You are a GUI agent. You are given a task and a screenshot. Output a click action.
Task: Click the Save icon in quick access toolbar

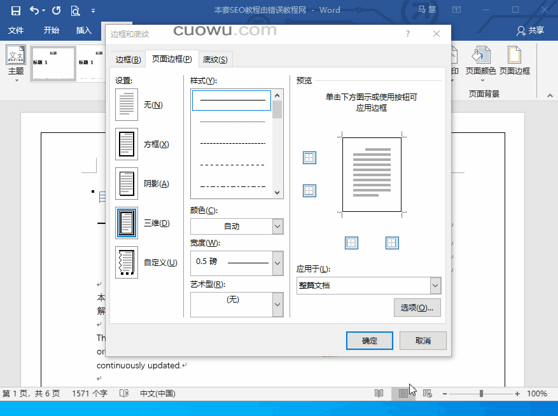tap(16, 10)
